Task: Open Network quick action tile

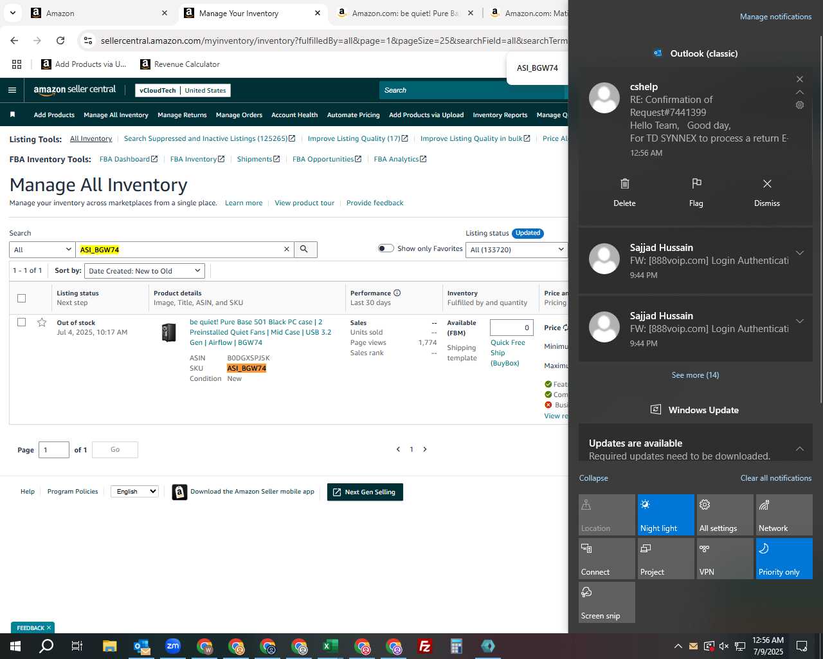Action: coord(784,514)
